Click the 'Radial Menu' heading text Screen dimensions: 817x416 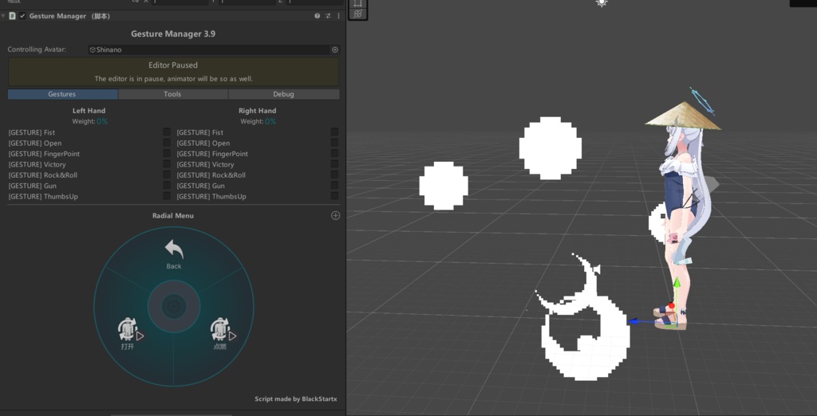(x=173, y=215)
